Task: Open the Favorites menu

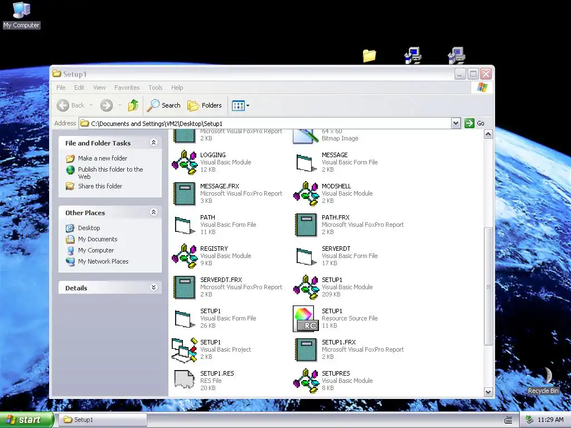Action: (127, 87)
